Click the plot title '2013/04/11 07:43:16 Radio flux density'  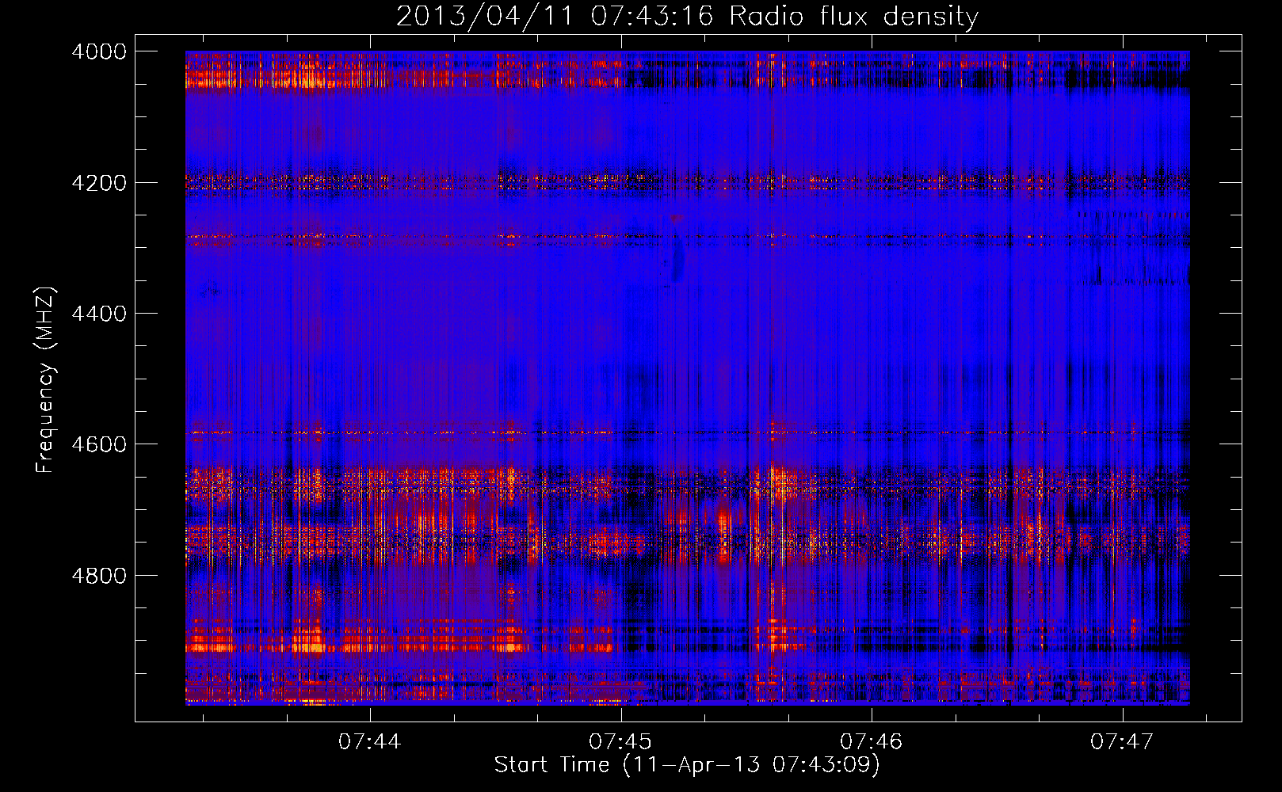coord(687,16)
